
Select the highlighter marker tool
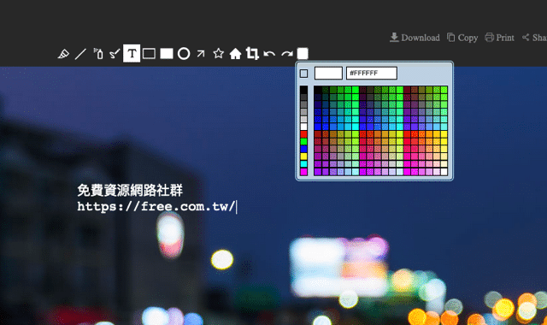[x=63, y=54]
